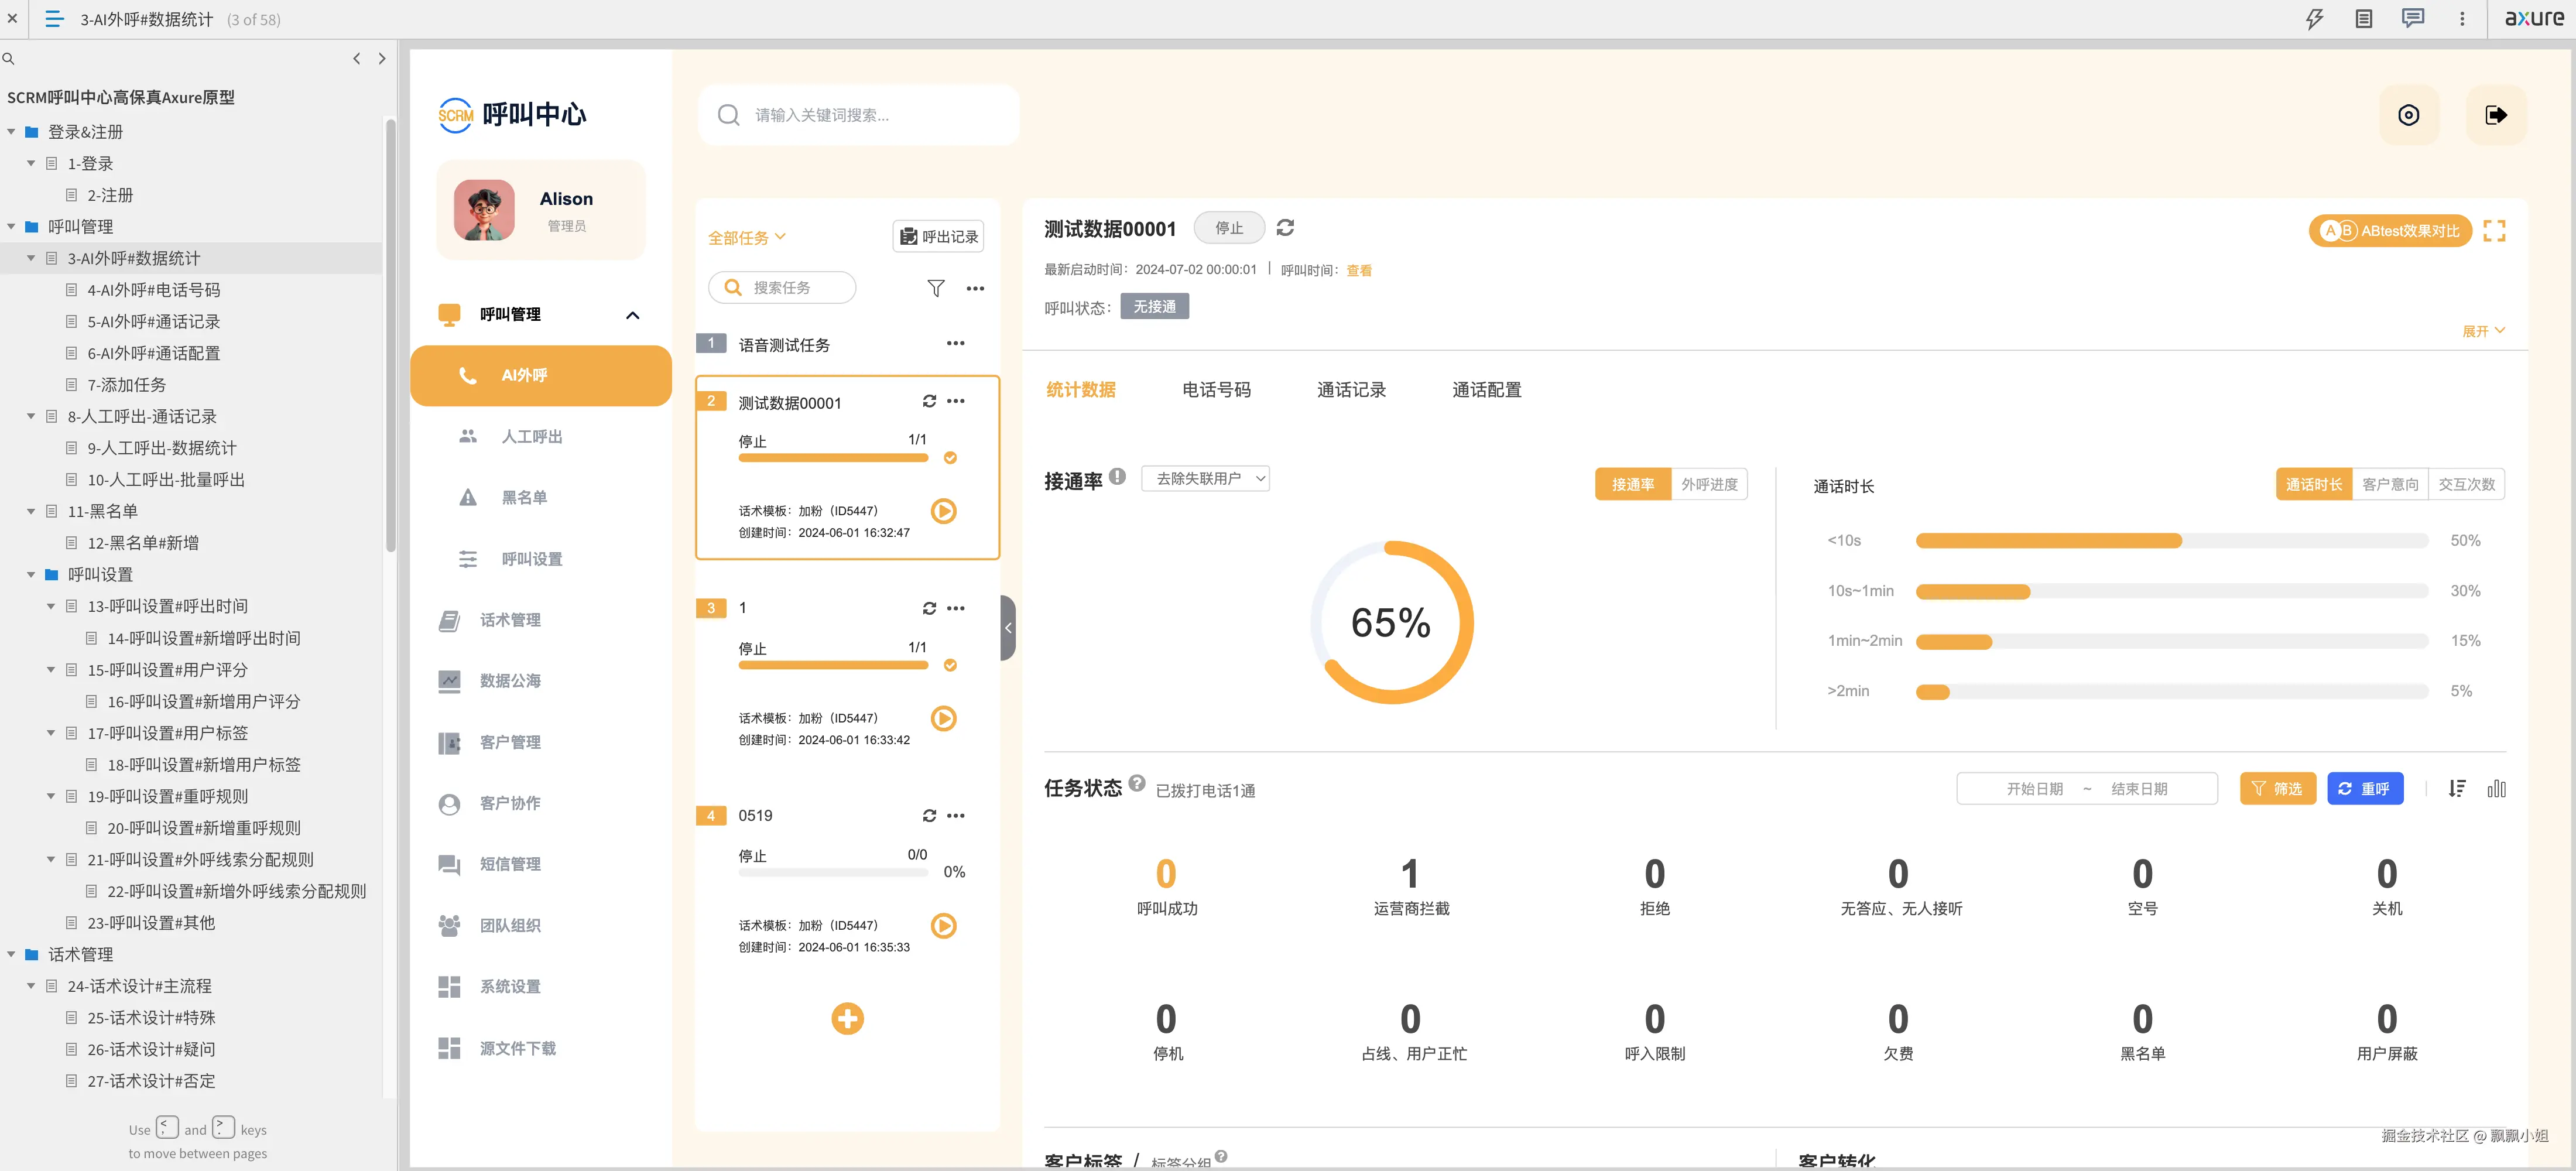Viewport: 2576px width, 1171px height.
Task: Open the 呼出记录 call log button
Action: pyautogui.click(x=938, y=236)
